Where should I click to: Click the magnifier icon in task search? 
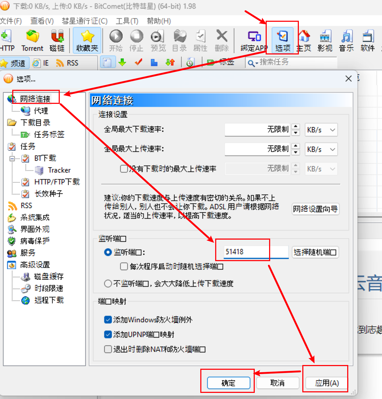[251, 63]
